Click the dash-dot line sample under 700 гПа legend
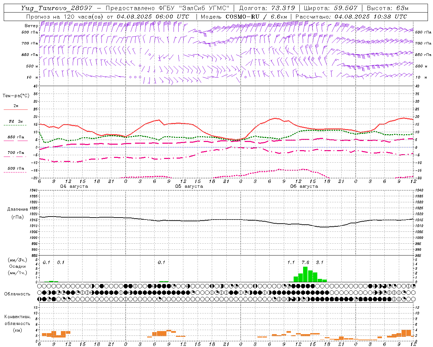The width and height of the screenshot is (433, 347). pos(15,157)
